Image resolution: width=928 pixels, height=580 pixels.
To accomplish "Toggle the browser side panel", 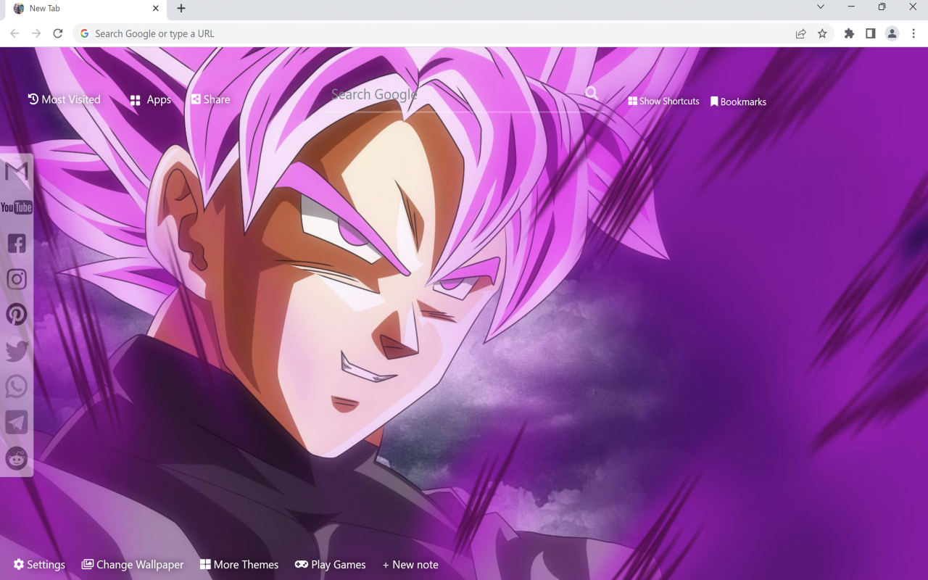I will coord(871,33).
